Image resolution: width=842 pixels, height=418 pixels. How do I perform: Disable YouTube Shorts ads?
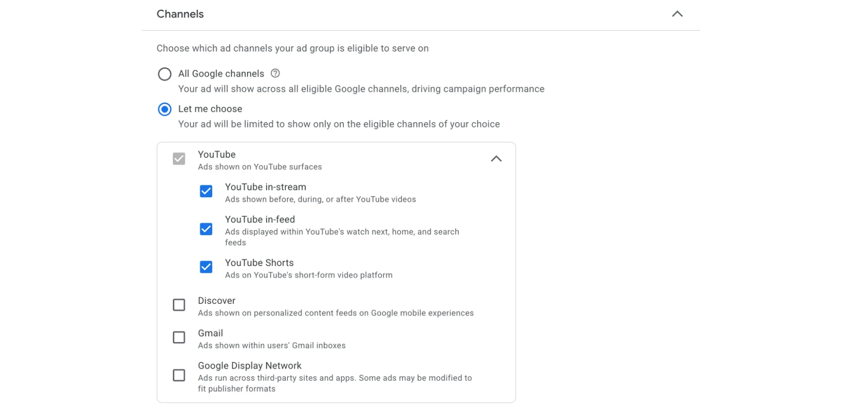206,267
